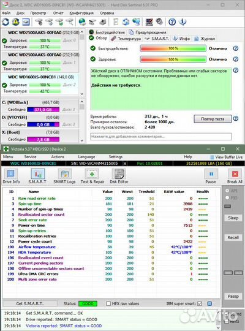The height and width of the screenshot is (331, 245).
Task: Click Get S.M.A.R.T. button
Action: pyautogui.click(x=30, y=303)
